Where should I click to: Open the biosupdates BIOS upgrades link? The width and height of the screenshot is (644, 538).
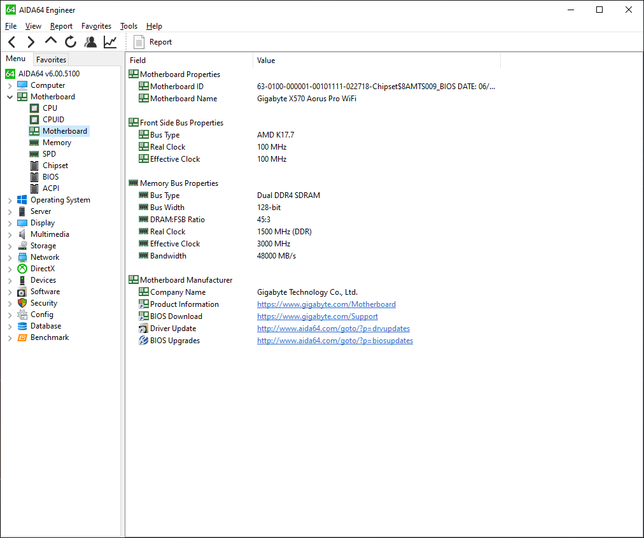(x=335, y=340)
